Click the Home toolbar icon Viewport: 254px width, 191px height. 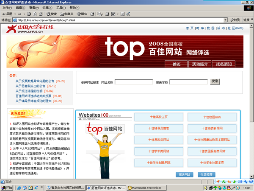[x=41, y=14]
